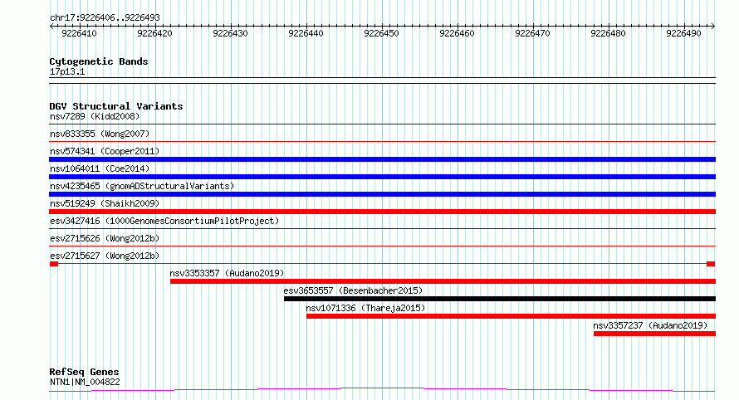Click right red block of esv2715627
This screenshot has height=400, width=739.
[x=711, y=264]
